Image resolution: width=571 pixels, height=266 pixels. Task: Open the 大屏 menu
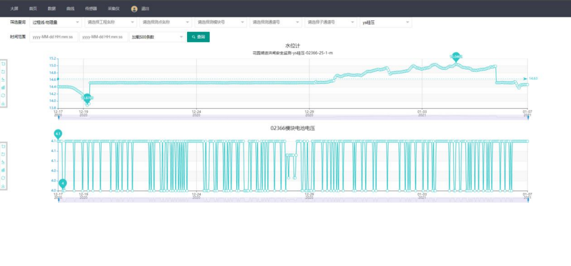pyautogui.click(x=14, y=9)
